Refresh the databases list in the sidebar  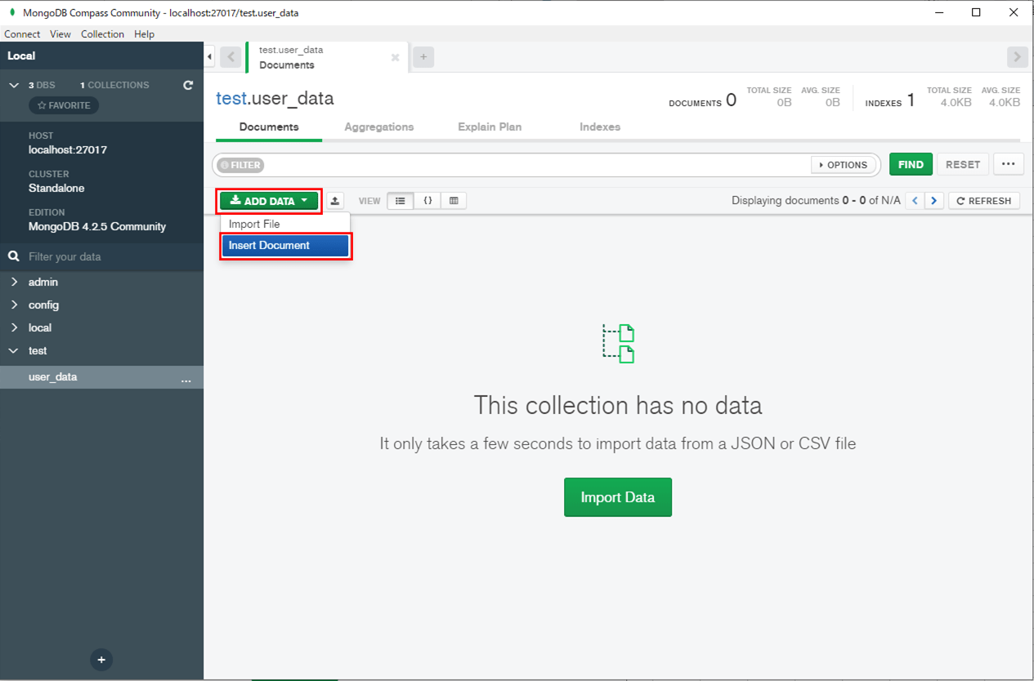point(189,84)
